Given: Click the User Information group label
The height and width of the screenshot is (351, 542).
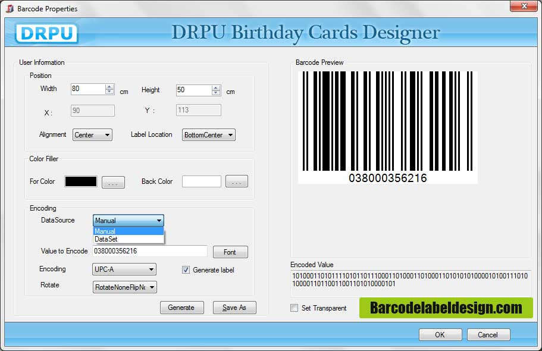Looking at the screenshot, I should pos(42,62).
